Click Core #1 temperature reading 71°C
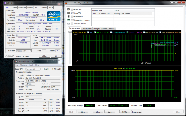 33,106
